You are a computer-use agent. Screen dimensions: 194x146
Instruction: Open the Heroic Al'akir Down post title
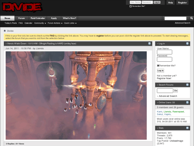click(42, 43)
